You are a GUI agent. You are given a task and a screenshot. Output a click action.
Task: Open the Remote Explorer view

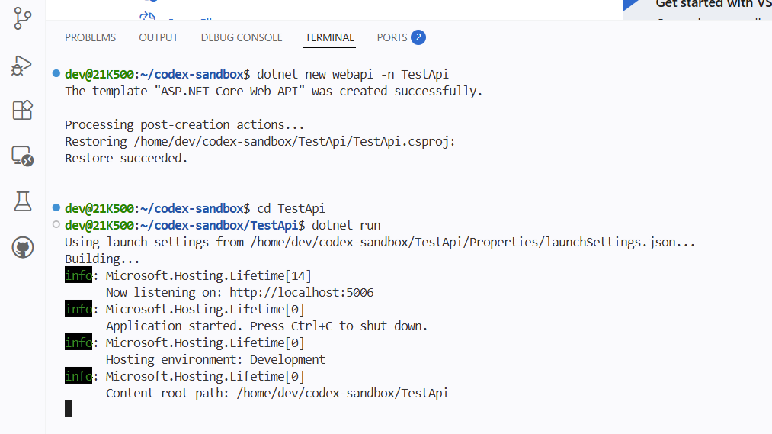pos(22,156)
